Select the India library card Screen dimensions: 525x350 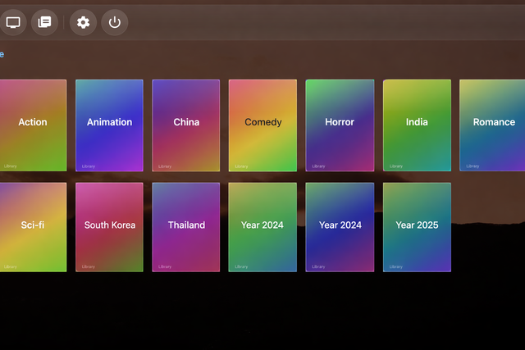(x=417, y=125)
